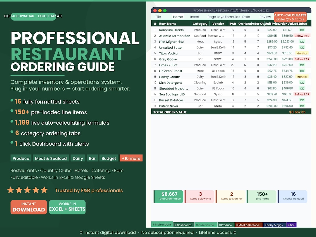Select the Unsalted Butter item cell
This screenshot has height=237, width=316.
(x=171, y=48)
